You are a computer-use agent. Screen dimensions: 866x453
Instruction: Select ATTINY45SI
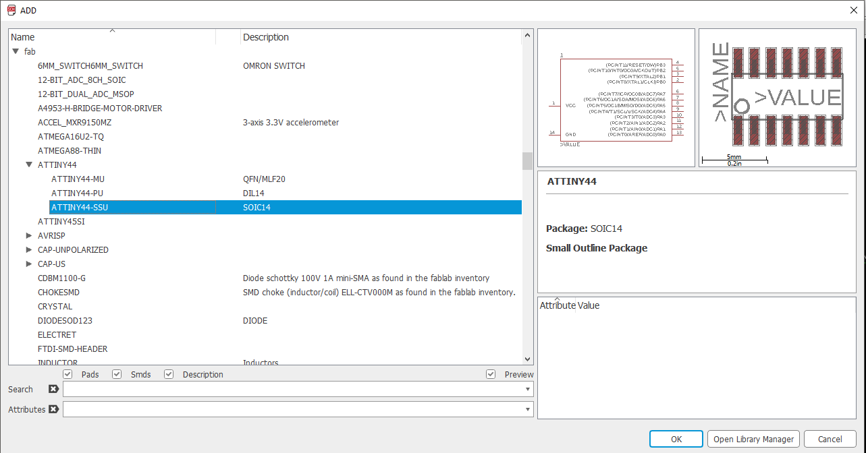[61, 221]
